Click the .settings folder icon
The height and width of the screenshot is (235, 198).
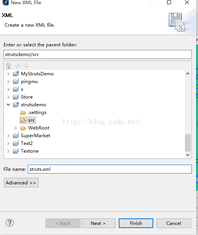(x=23, y=112)
